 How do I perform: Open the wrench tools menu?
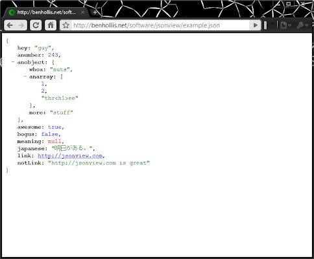(302, 25)
